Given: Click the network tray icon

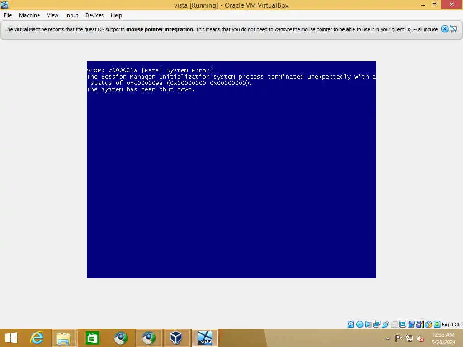Looking at the screenshot, I should tap(409, 338).
